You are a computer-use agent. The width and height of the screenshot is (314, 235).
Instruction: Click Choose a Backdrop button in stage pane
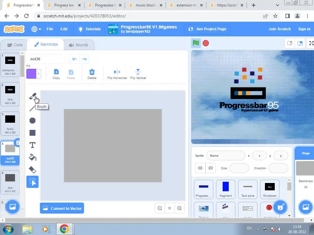click(306, 207)
